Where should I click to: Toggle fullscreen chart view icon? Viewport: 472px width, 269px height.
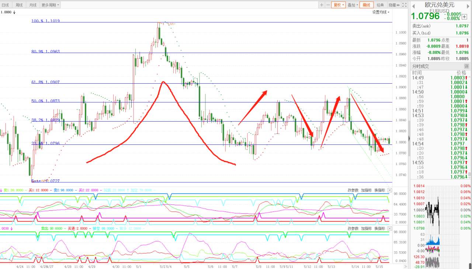click(x=404, y=5)
